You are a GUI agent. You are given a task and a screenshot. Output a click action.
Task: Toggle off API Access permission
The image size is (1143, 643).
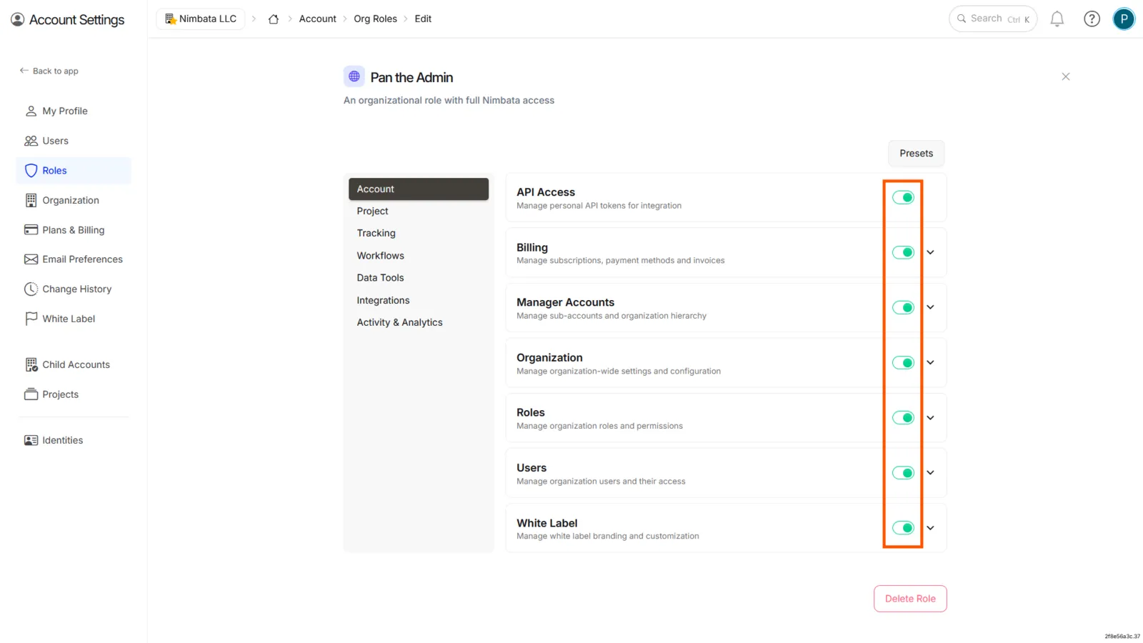[x=903, y=198]
